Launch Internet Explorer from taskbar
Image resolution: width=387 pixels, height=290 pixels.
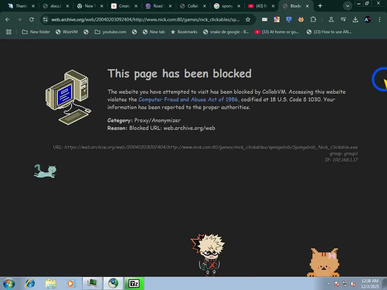[30, 283]
